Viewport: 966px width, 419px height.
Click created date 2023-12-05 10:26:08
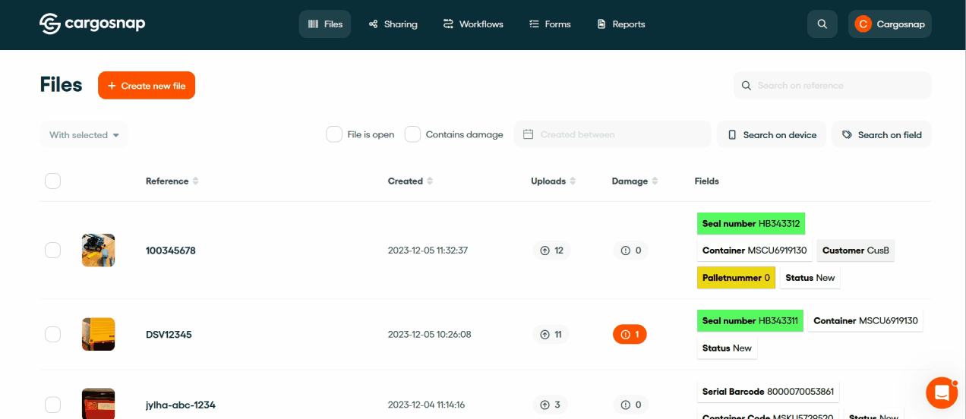[429, 334]
